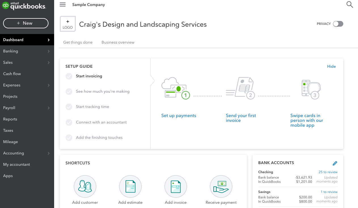Click the Savings In QuickBooks amount $800.00

305,201
